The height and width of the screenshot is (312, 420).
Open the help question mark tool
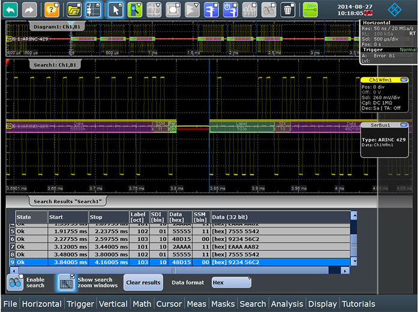click(x=52, y=9)
